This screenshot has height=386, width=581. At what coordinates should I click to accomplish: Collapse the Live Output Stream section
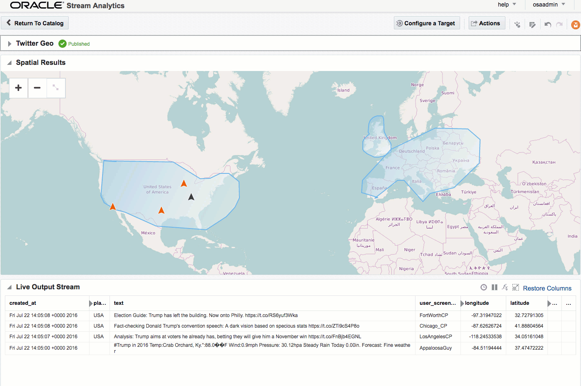click(9, 287)
